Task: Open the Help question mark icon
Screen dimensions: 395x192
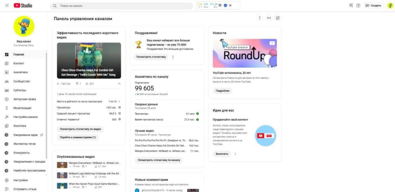Action: click(358, 6)
